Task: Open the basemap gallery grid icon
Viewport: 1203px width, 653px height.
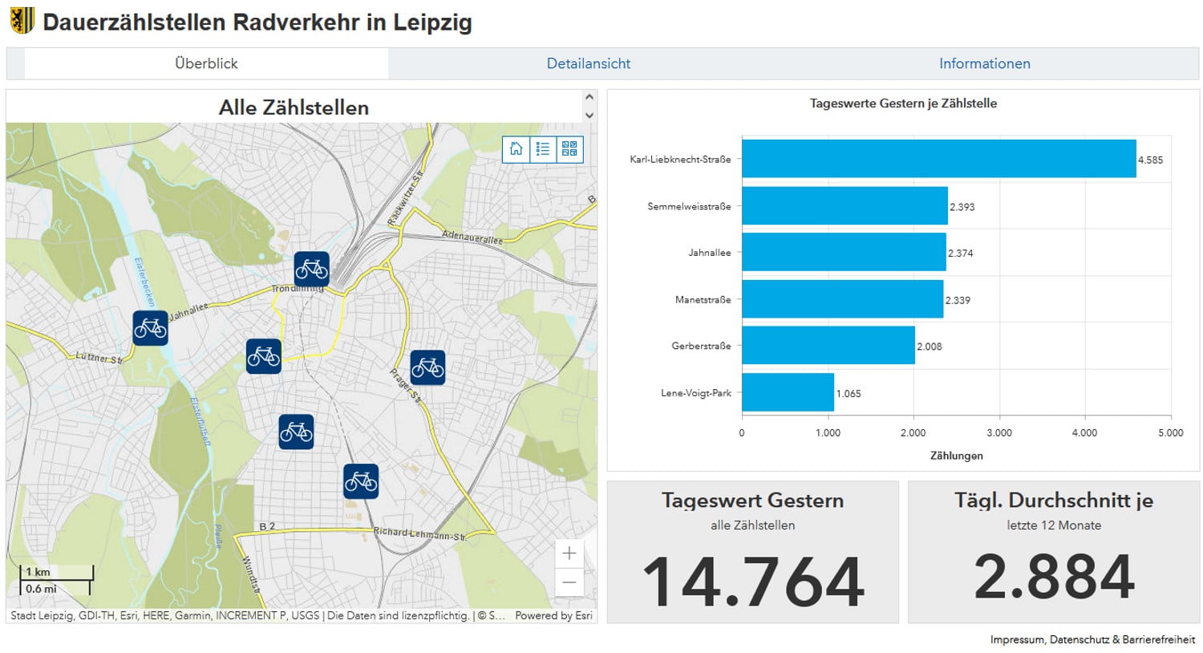Action: (569, 149)
